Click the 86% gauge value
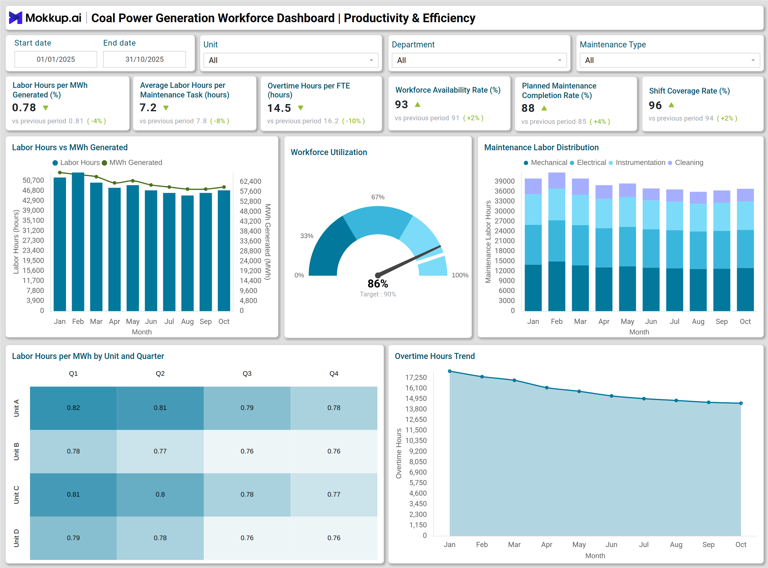Image resolution: width=768 pixels, height=568 pixels. [x=378, y=284]
